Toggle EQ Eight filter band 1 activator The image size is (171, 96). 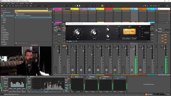click(x=33, y=92)
